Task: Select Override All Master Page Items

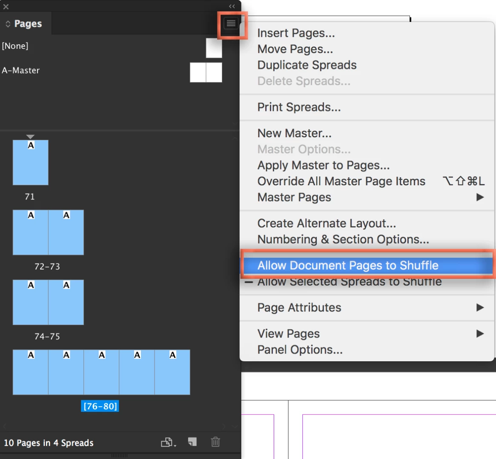Action: [367, 181]
